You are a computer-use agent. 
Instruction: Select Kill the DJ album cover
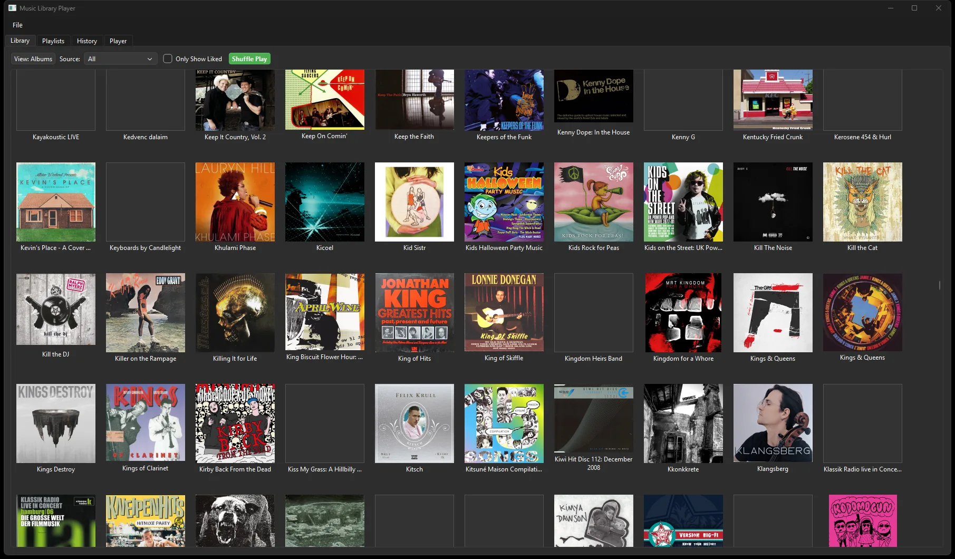pyautogui.click(x=56, y=309)
